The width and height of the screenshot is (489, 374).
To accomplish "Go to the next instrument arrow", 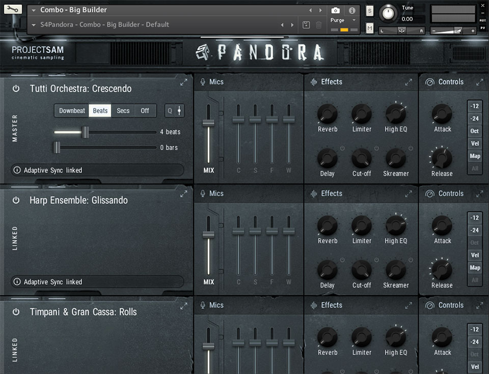I will pyautogui.click(x=320, y=10).
